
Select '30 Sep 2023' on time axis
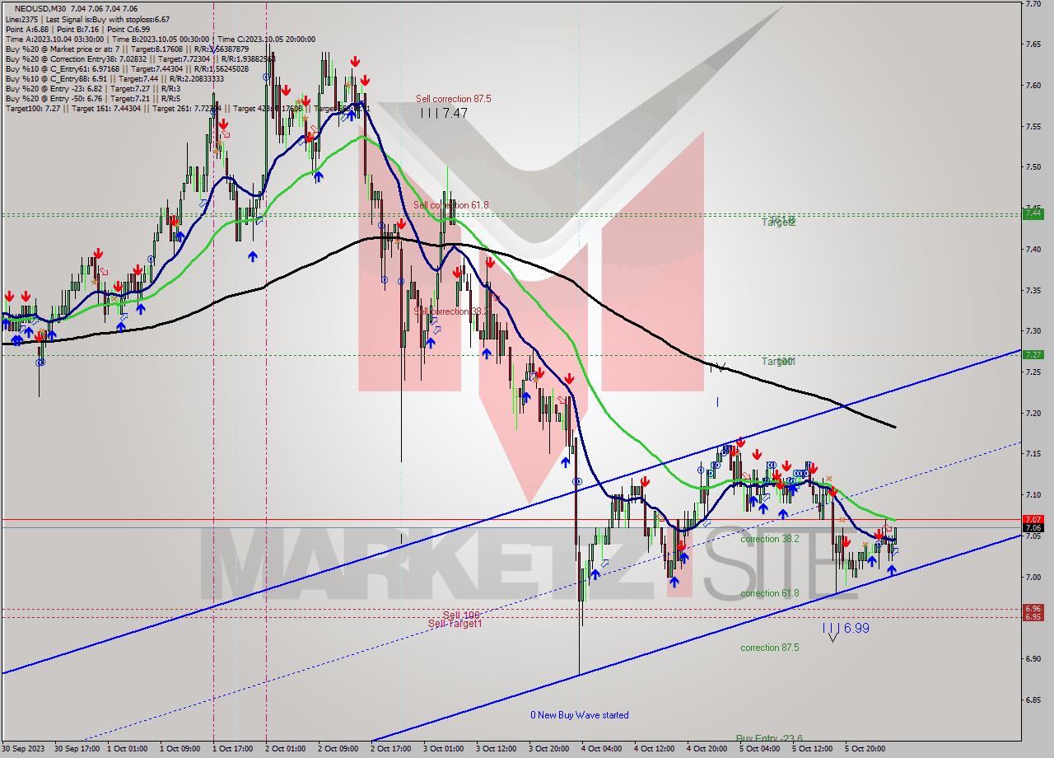[x=23, y=749]
